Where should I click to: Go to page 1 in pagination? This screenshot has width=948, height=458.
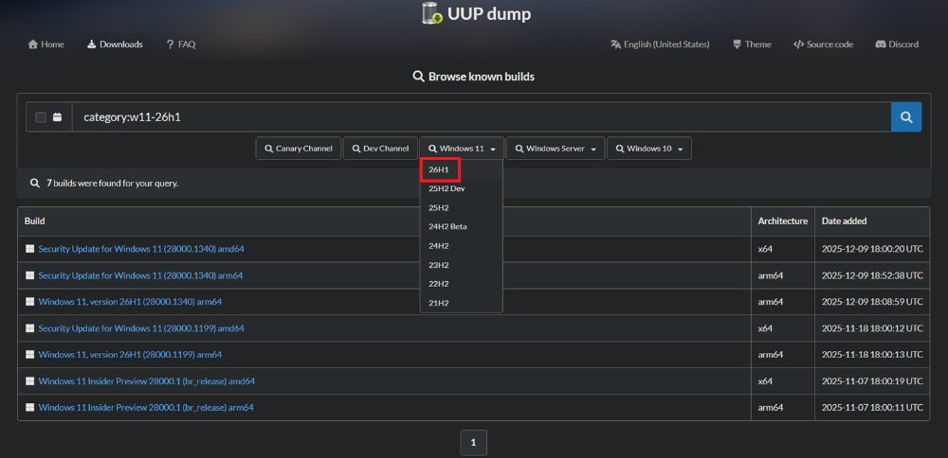(473, 442)
